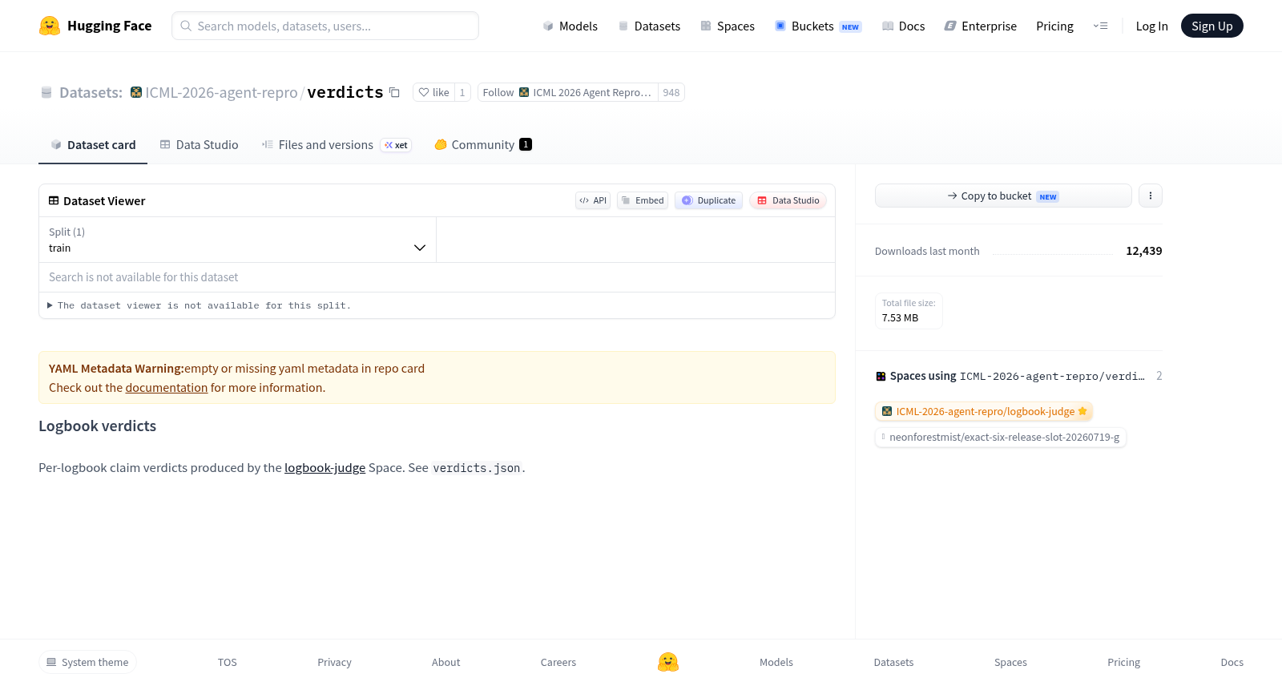Open the YAML documentation link
The height and width of the screenshot is (690, 1282).
(x=167, y=387)
